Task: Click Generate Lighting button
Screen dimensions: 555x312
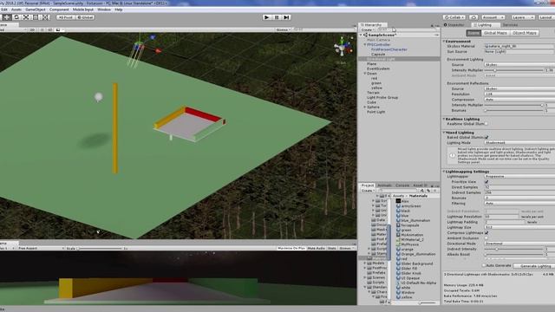Action: click(535, 266)
